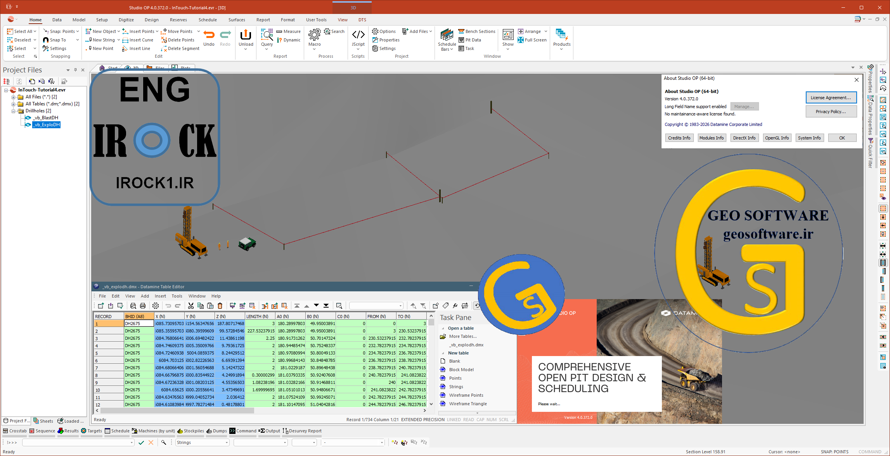Click Bench Sections window icon

[x=476, y=31]
